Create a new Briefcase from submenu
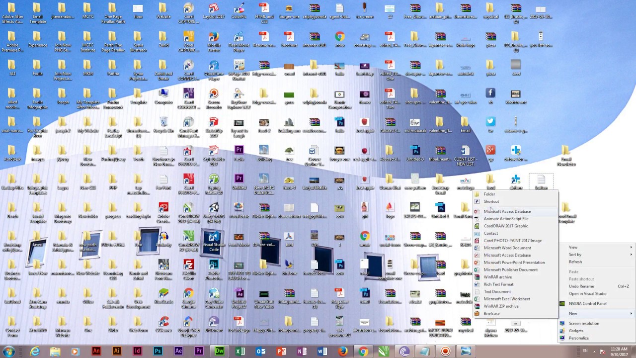The width and height of the screenshot is (636, 358). (x=515, y=314)
